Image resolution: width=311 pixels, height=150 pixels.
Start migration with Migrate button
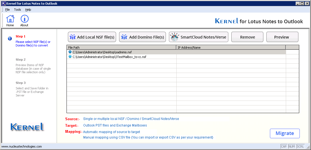tap(285, 133)
